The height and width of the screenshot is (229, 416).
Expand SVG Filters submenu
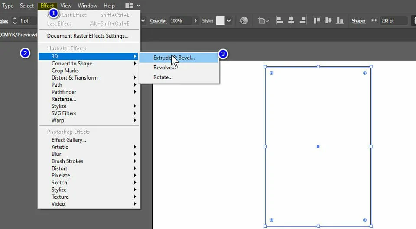pyautogui.click(x=88, y=113)
